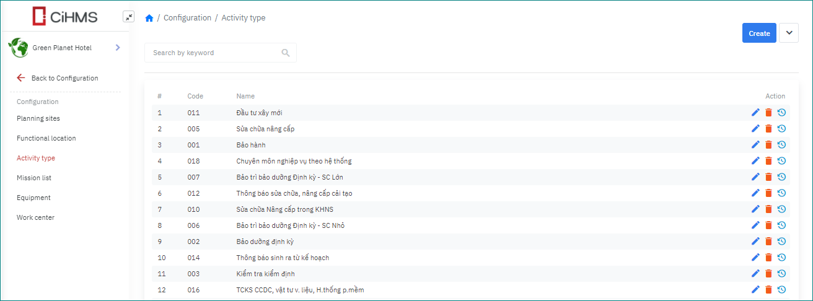The width and height of the screenshot is (813, 301).
Task: Click the search magnifier icon
Action: click(x=286, y=53)
